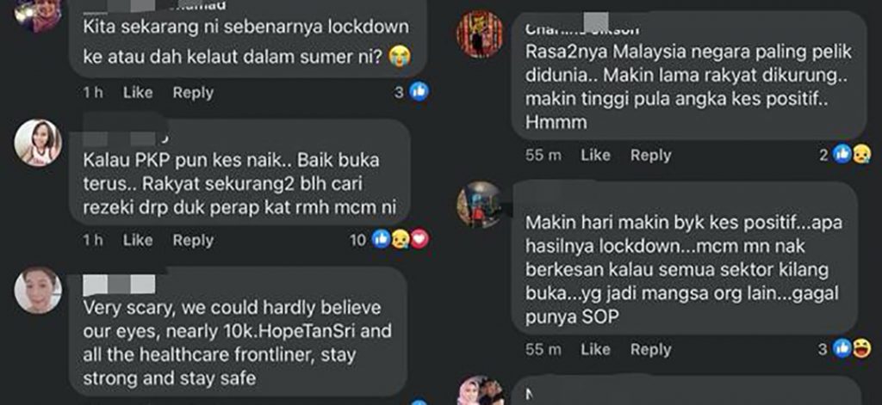
Task: Open the sad face reaction with count 10
Action: (400, 240)
